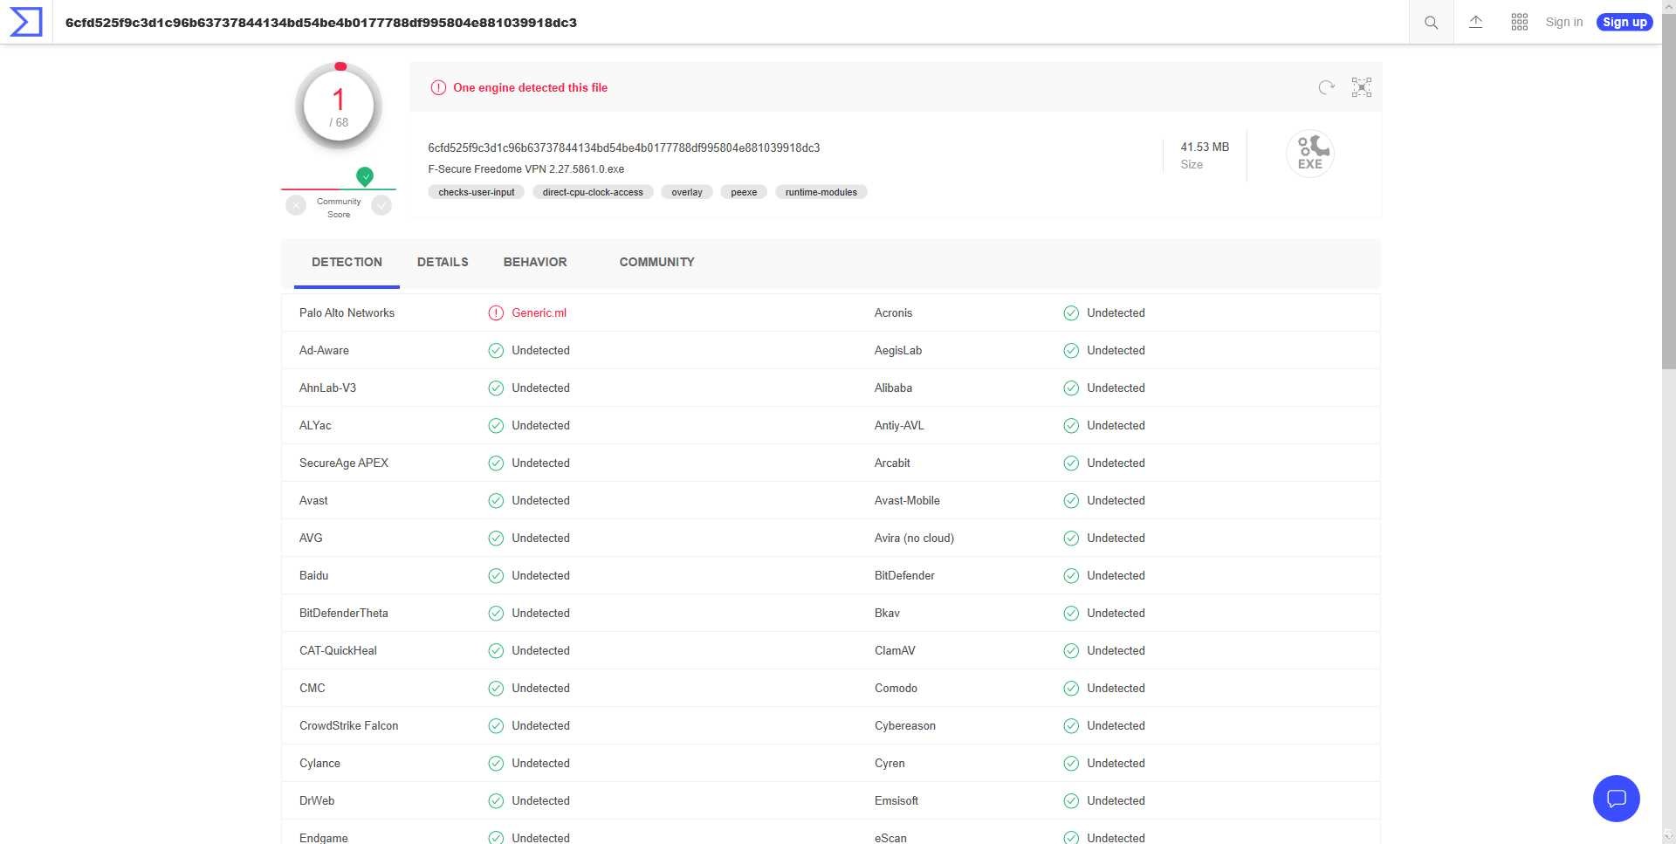
Task: Open the chat bubble icon
Action: click(1617, 799)
